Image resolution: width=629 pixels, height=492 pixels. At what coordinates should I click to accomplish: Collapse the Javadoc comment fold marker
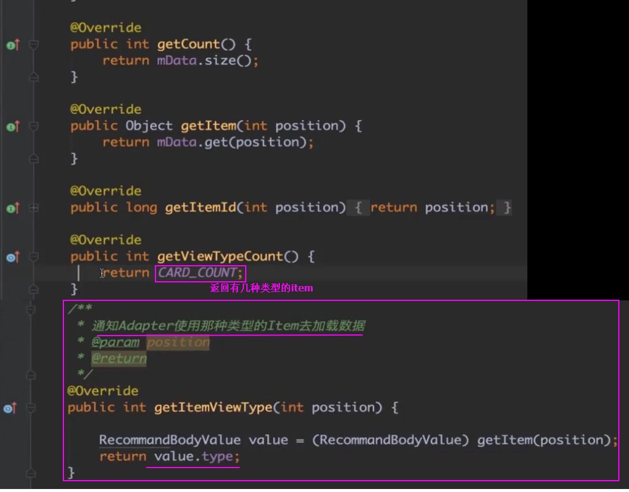pos(31,309)
